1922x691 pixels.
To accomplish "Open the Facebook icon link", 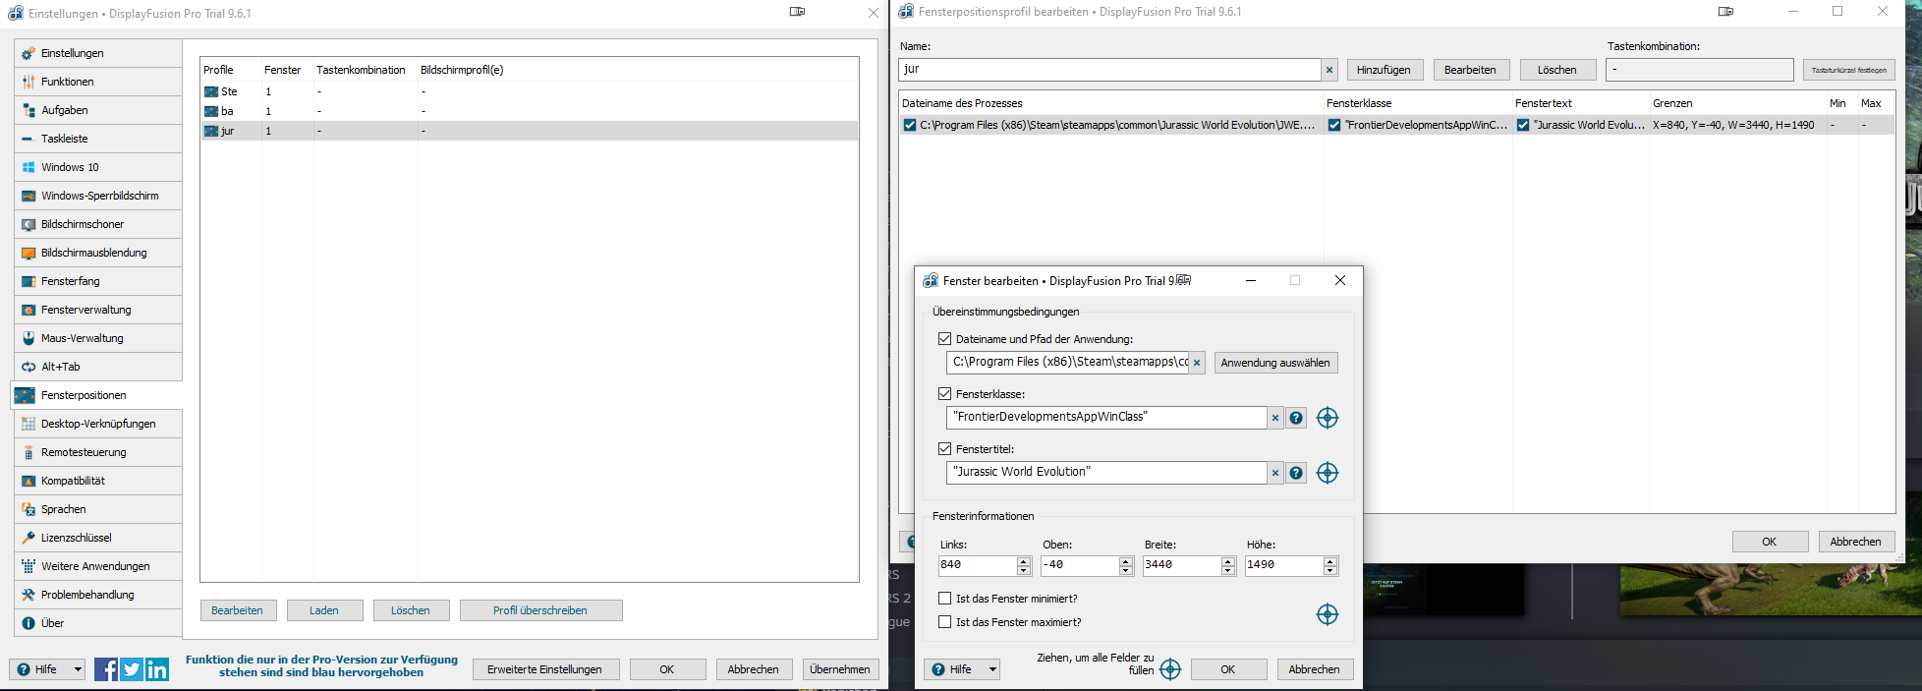I will click(106, 669).
